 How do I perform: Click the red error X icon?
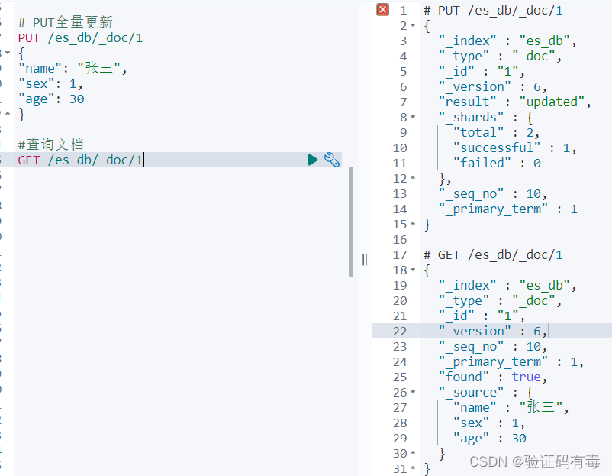tap(383, 9)
